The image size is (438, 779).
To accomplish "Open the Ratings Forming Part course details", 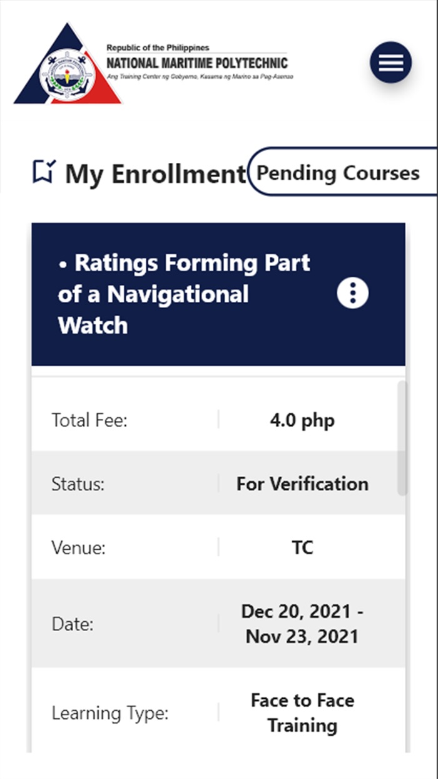I will [185, 294].
